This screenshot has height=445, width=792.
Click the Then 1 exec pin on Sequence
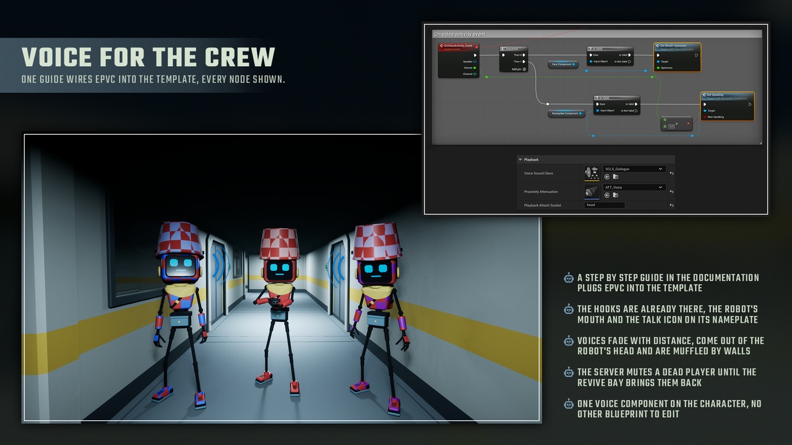pos(524,62)
